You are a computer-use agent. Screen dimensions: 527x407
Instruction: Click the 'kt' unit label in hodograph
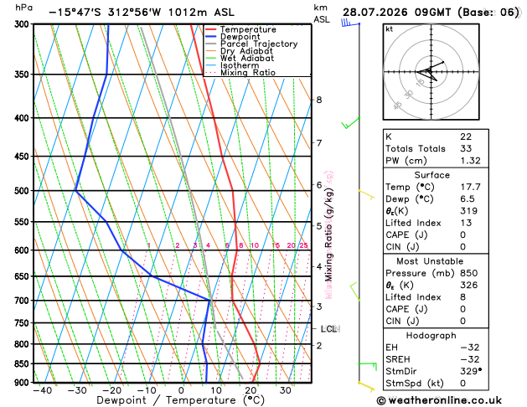coord(390,29)
